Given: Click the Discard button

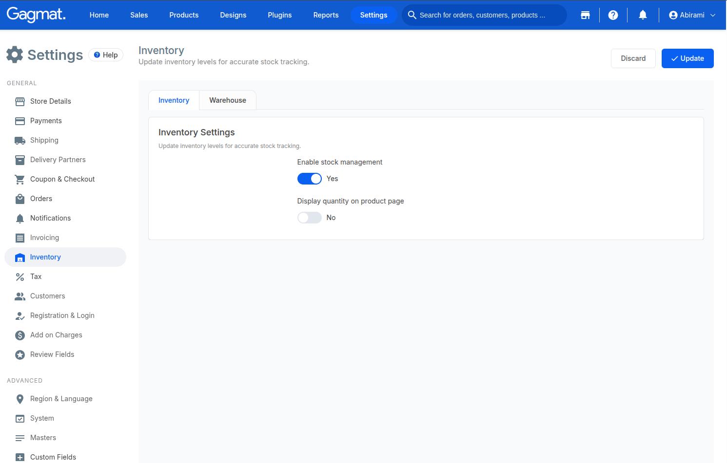Looking at the screenshot, I should 633,58.
